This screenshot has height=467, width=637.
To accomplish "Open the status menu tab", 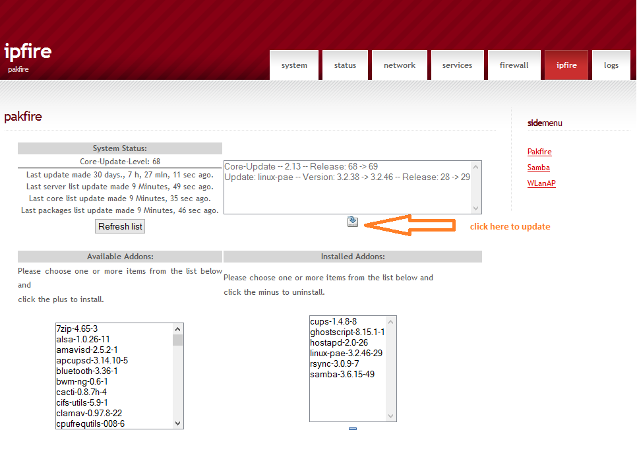I will (345, 65).
